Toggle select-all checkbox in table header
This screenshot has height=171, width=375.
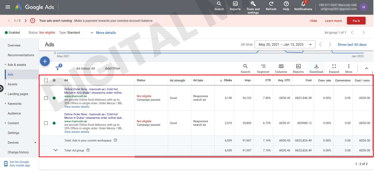[x=46, y=80]
